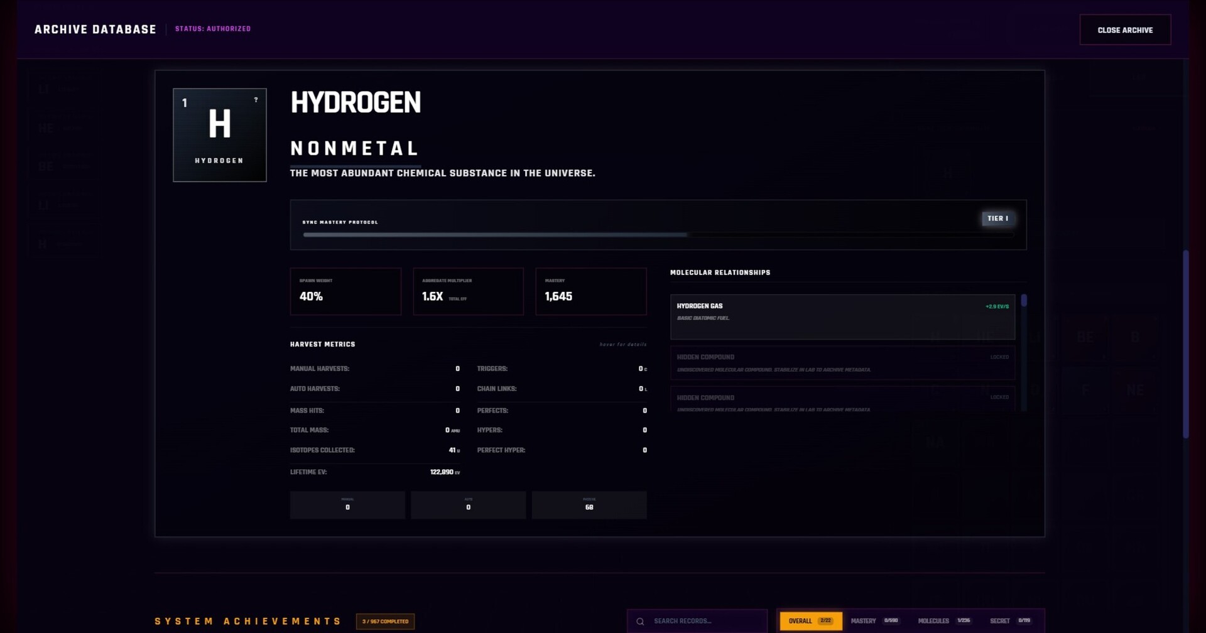
Task: Click the Hydrogen element tile
Action: click(x=220, y=135)
